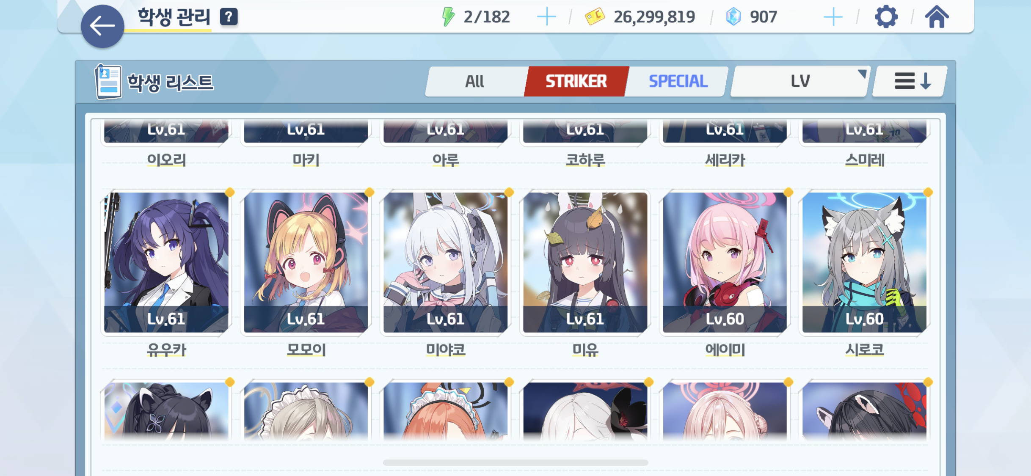Open the 시로코 student card
The height and width of the screenshot is (476, 1031).
[x=864, y=262]
